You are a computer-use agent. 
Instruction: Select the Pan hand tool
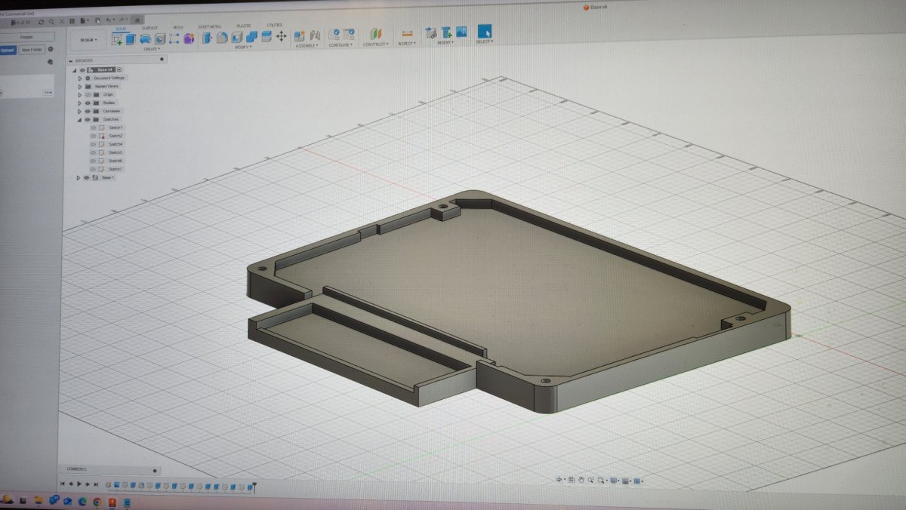pyautogui.click(x=582, y=480)
